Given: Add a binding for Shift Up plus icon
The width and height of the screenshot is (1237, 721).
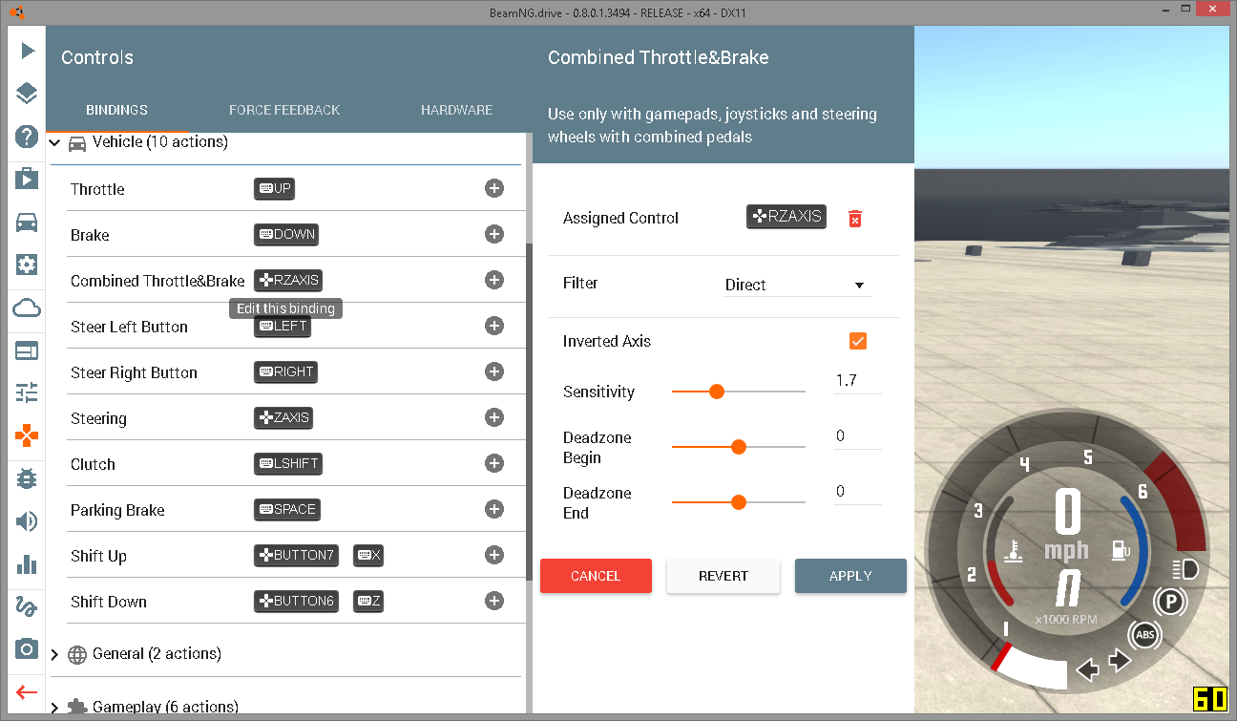Looking at the screenshot, I should [x=494, y=555].
